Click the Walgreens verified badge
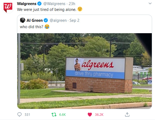155x120 pixels. coord(39,4)
